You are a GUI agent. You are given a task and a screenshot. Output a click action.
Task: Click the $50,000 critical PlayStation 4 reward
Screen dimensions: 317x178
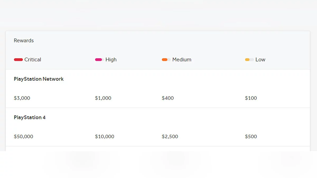pos(24,137)
